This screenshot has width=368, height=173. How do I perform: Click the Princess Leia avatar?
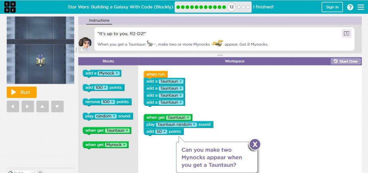point(85,44)
